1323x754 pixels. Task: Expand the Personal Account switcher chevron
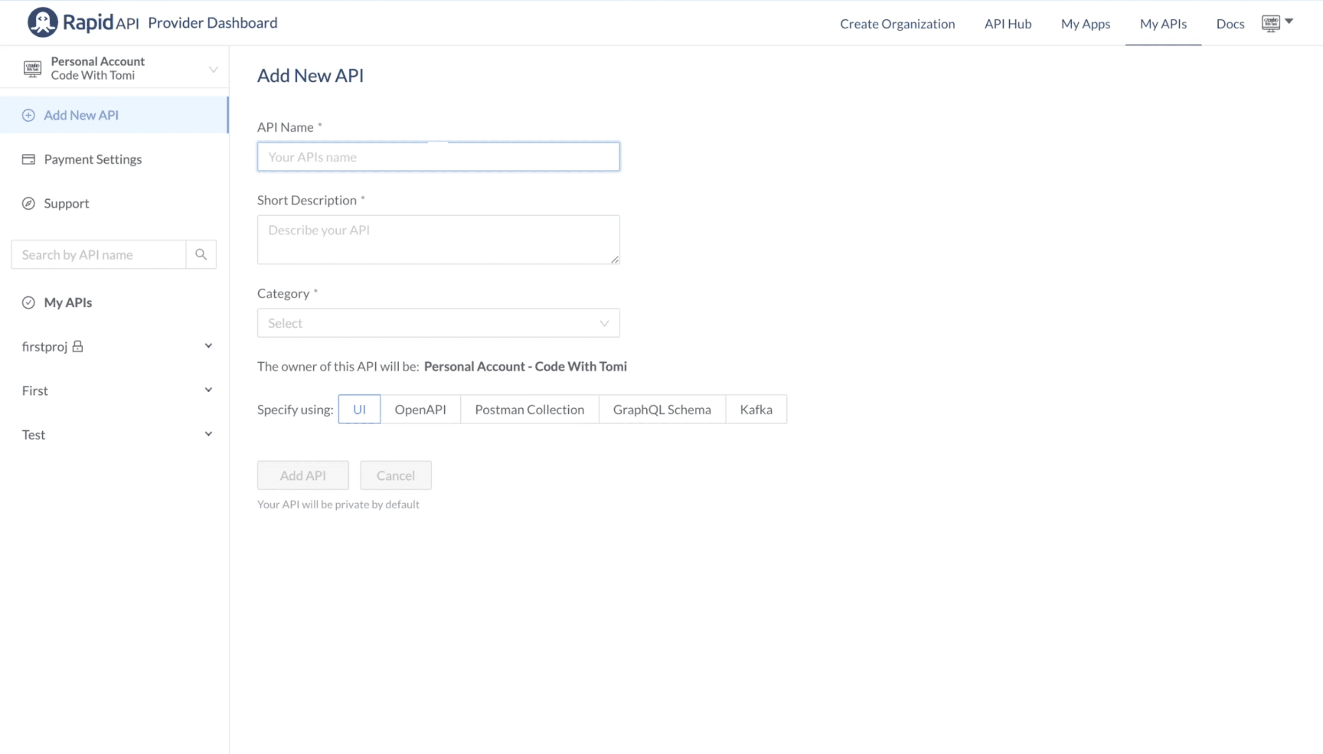click(x=213, y=69)
